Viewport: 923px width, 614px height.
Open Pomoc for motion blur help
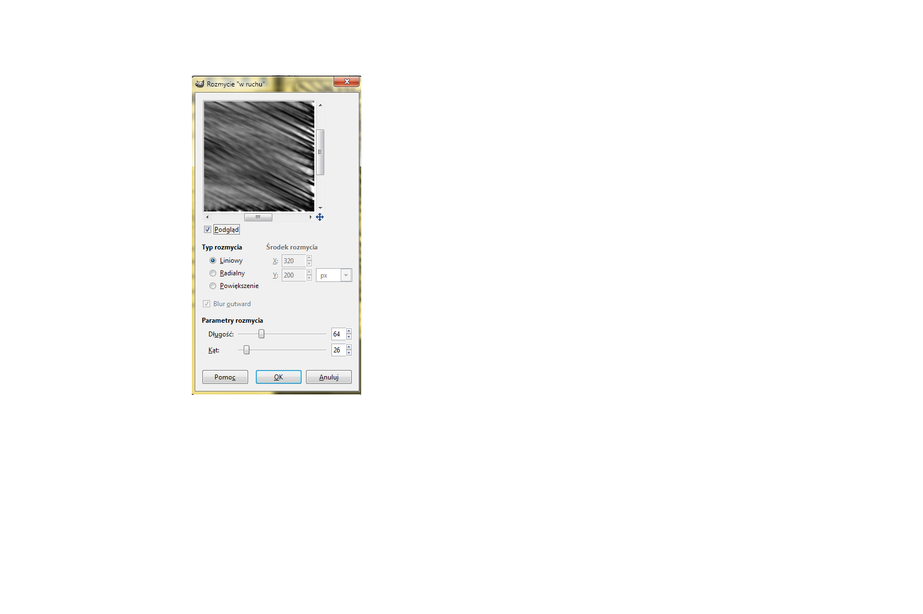(x=225, y=377)
